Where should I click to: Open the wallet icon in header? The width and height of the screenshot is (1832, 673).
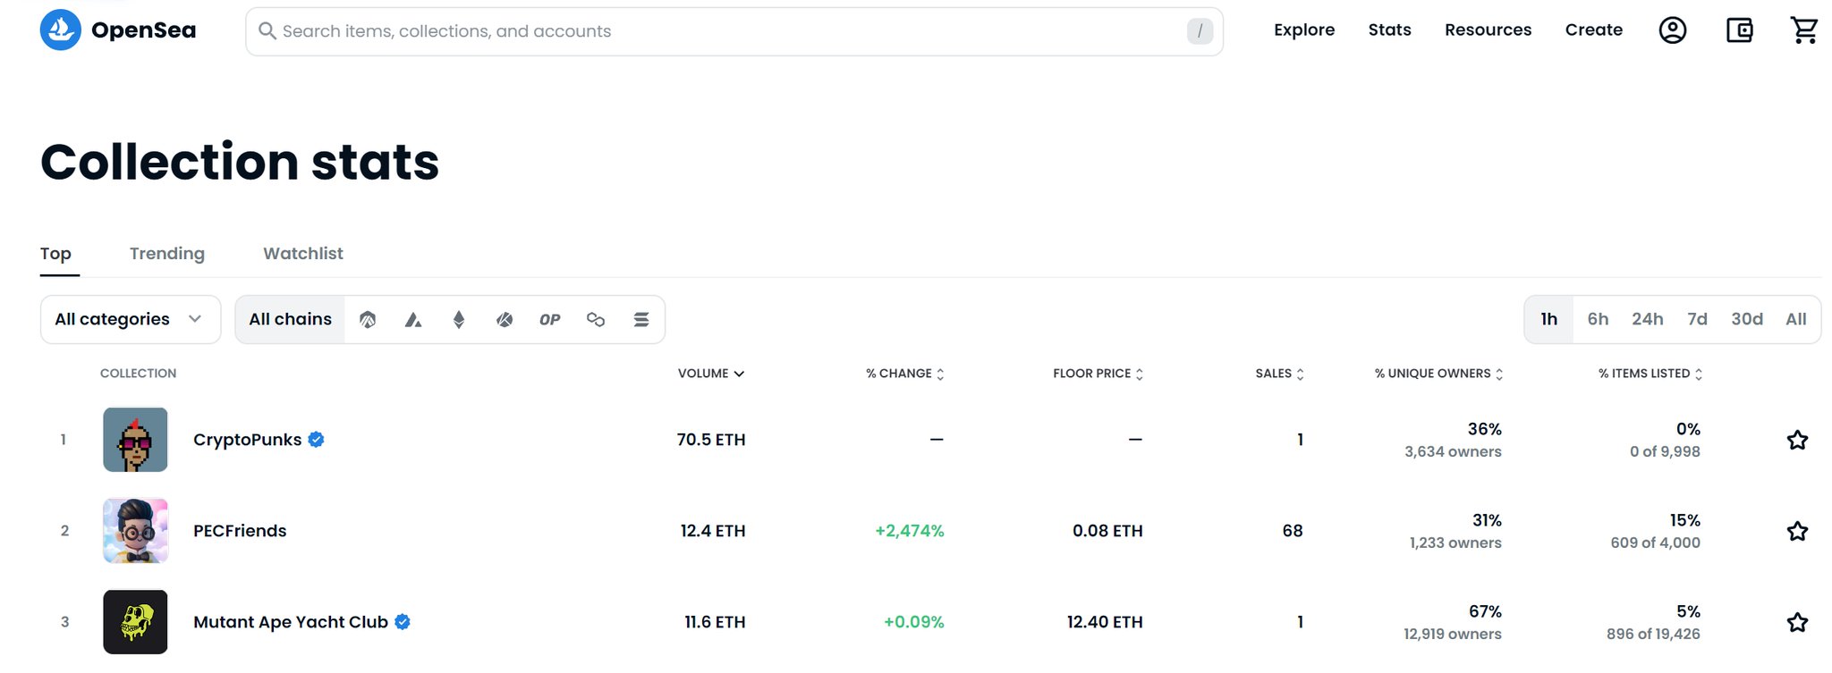(1739, 30)
